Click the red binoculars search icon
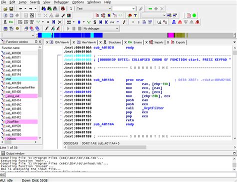 (63, 8)
